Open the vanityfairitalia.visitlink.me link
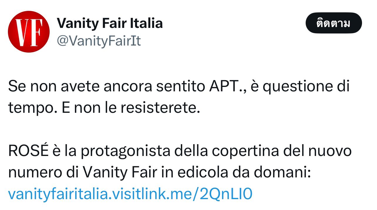 point(130,194)
